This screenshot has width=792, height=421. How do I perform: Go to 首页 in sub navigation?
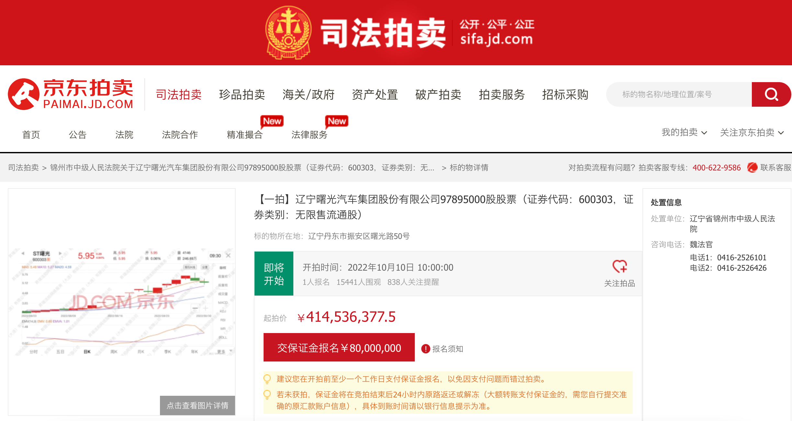pyautogui.click(x=31, y=135)
